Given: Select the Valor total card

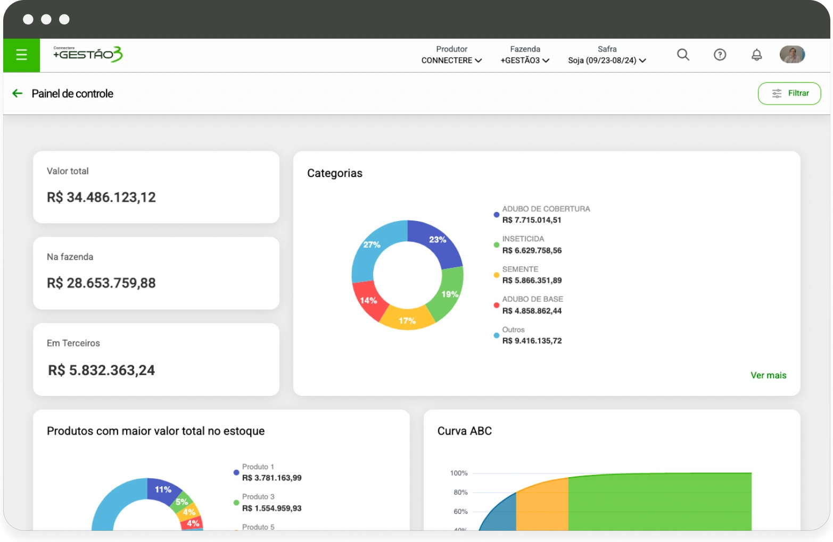Looking at the screenshot, I should point(156,187).
